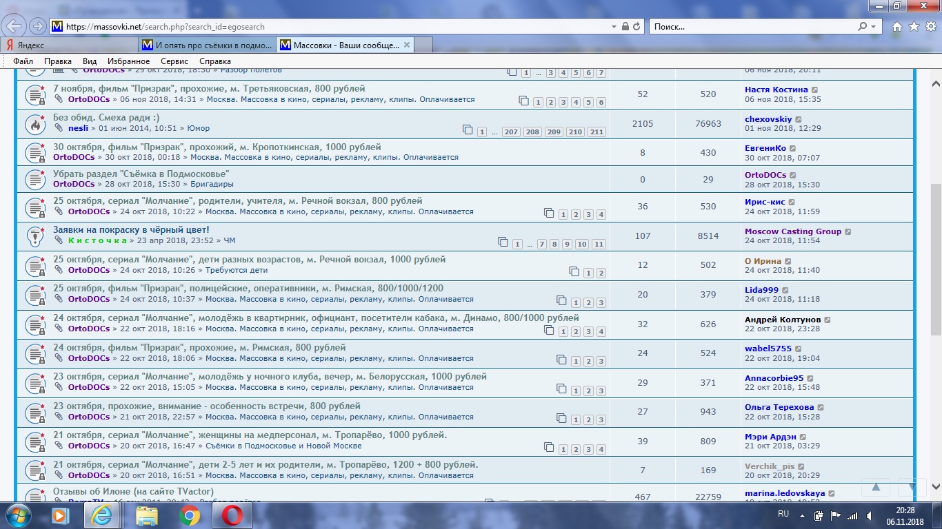Switch to the Яндекс tab

tap(69, 45)
